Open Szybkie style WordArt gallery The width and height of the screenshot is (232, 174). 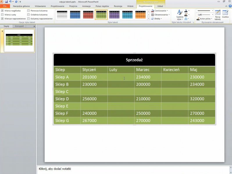[x=180, y=14]
